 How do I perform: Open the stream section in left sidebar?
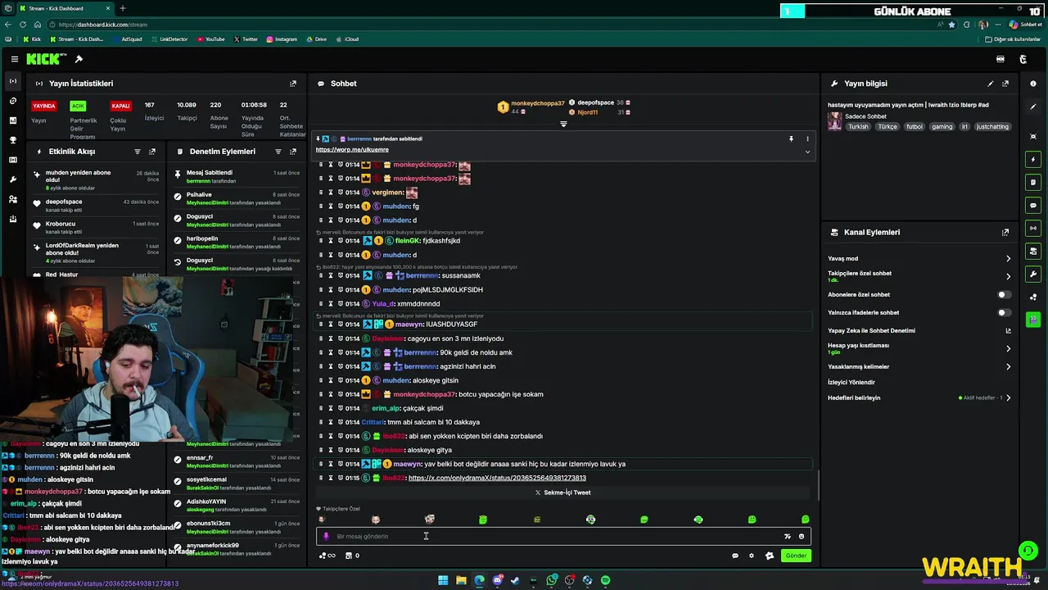click(x=12, y=81)
